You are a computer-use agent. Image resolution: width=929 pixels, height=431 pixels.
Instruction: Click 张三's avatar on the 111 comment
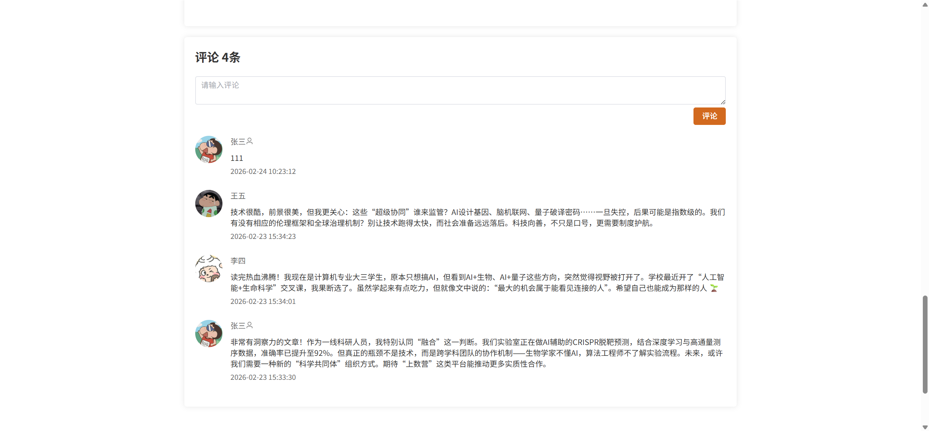(209, 150)
